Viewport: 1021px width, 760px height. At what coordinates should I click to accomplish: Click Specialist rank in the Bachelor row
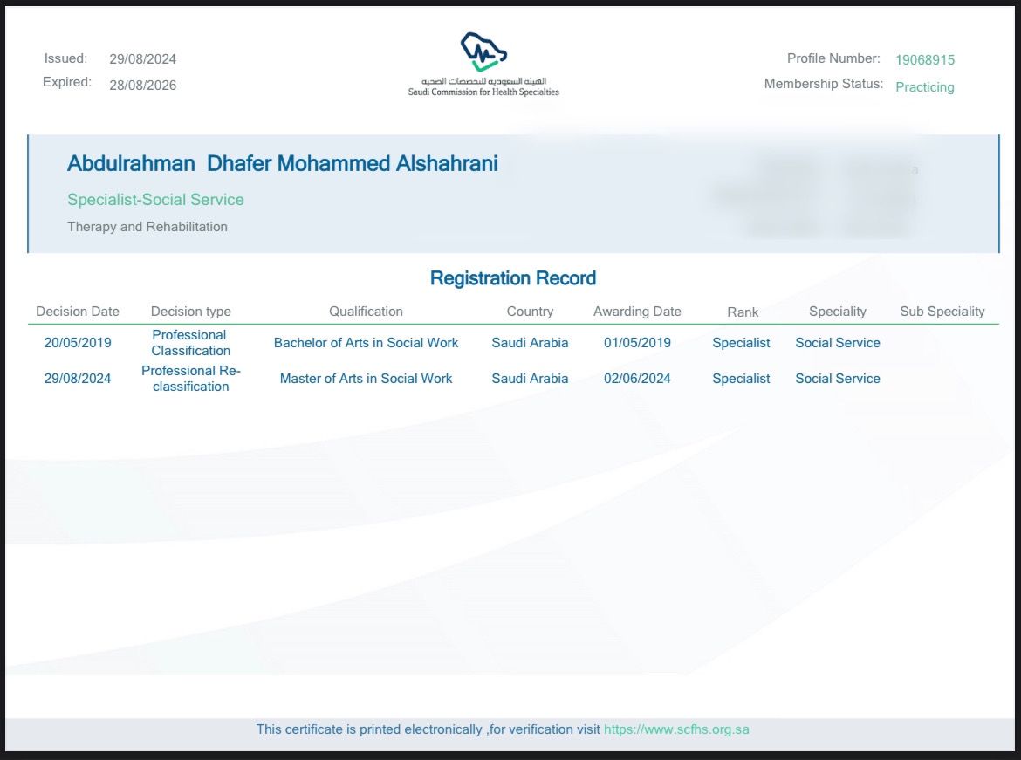click(741, 343)
